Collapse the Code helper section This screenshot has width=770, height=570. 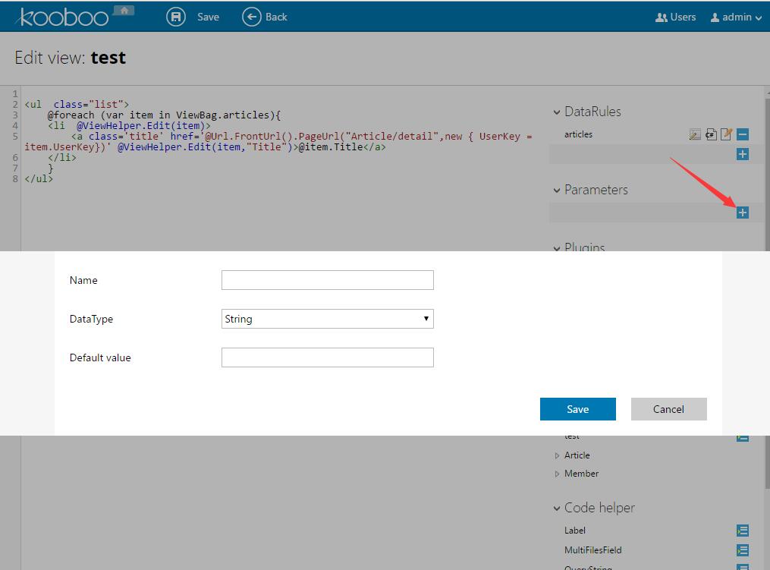pos(556,508)
